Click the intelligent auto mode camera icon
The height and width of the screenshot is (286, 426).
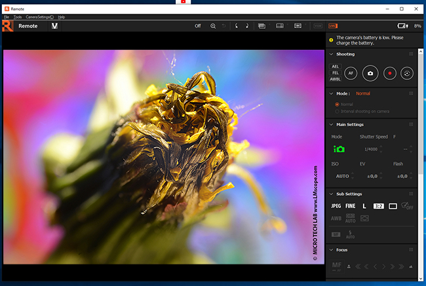[339, 149]
